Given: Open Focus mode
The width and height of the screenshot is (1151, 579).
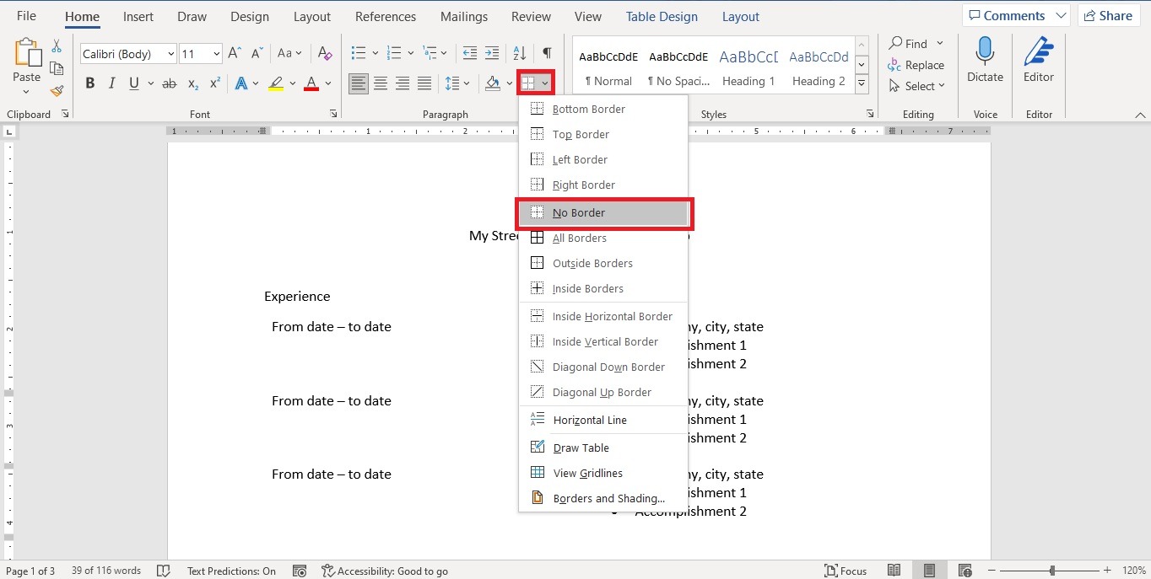Looking at the screenshot, I should [846, 571].
